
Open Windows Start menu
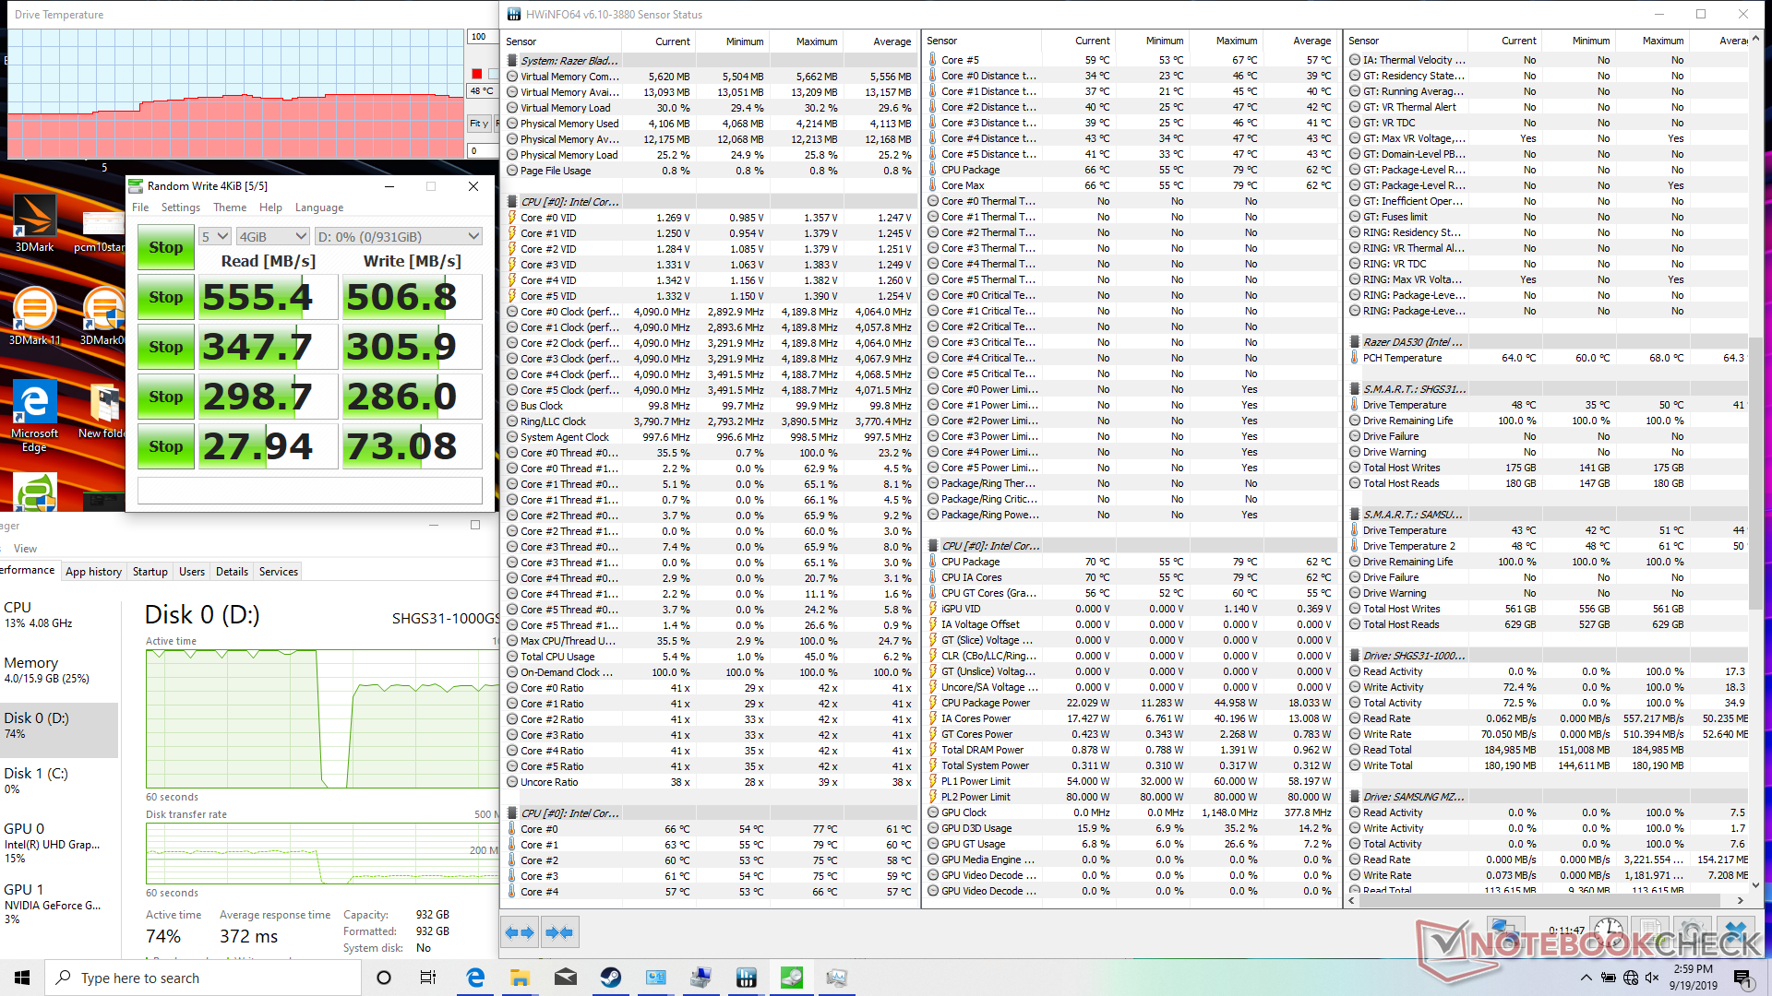click(22, 978)
